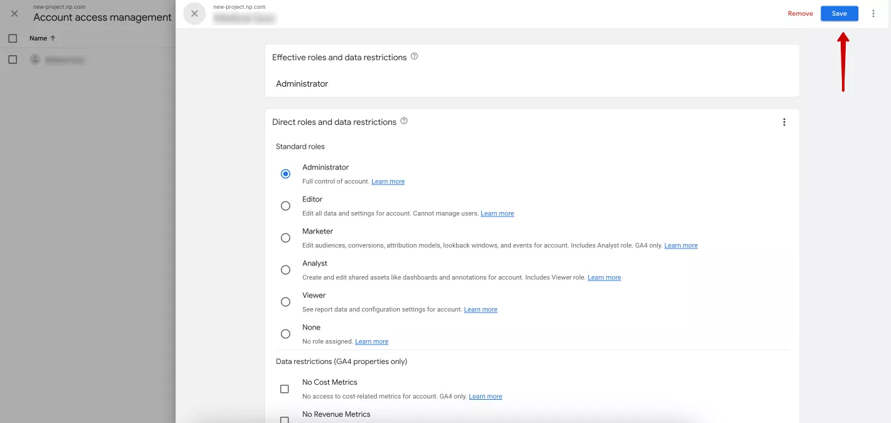Check the user row checkbox

click(x=13, y=60)
